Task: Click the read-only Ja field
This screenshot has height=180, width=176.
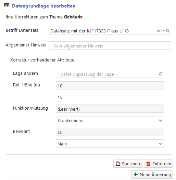Action: (110, 132)
